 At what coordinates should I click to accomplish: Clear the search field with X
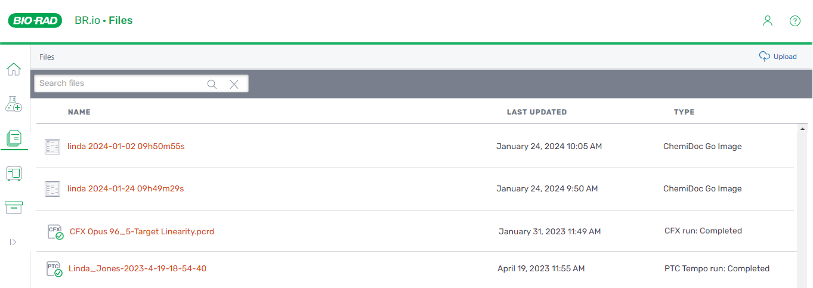234,84
